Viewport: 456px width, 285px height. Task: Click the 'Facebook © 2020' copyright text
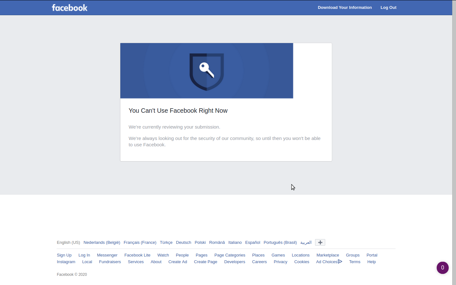[72, 275]
